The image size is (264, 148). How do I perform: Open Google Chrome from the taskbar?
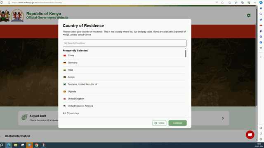(x=36, y=145)
